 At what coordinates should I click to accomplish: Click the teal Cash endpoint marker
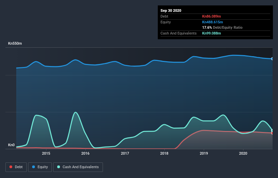point(272,131)
